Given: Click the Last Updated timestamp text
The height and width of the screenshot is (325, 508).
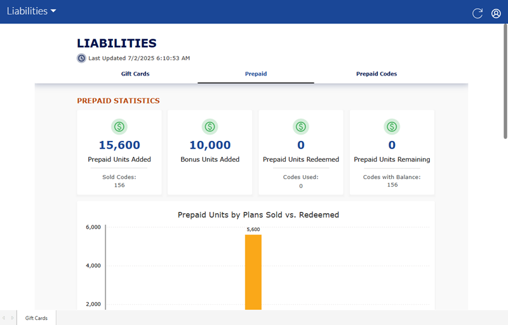Looking at the screenshot, I should point(139,58).
